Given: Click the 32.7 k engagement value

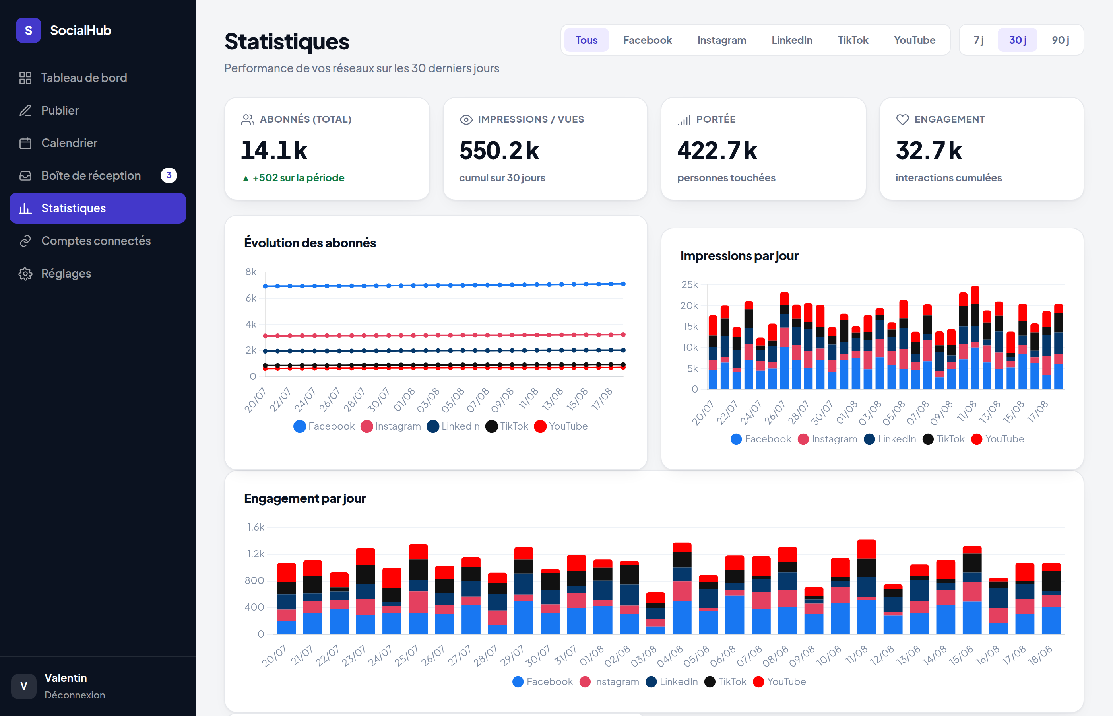Looking at the screenshot, I should [x=929, y=150].
